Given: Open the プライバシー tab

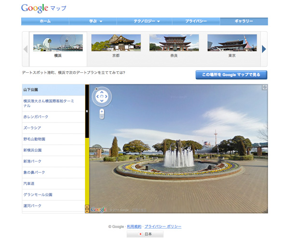Looking at the screenshot, I should (196, 22).
